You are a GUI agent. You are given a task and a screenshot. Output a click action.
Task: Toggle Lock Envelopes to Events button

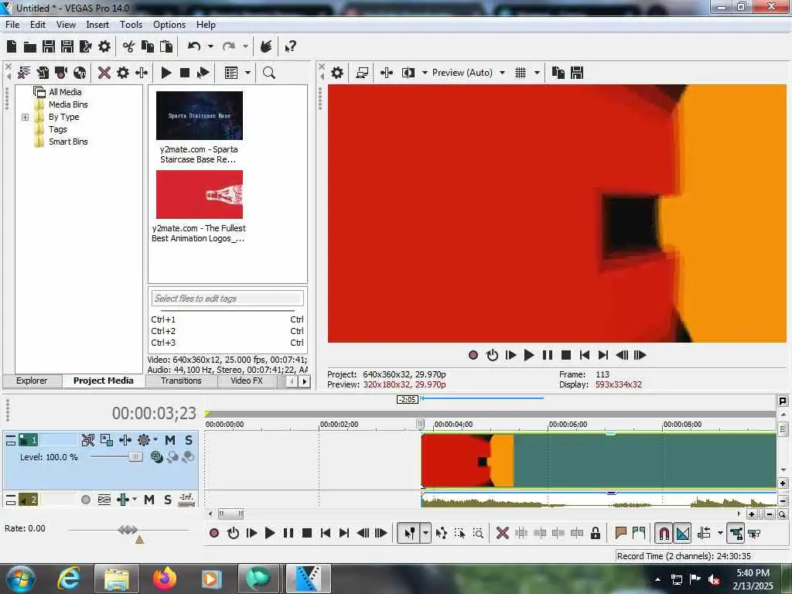(736, 534)
